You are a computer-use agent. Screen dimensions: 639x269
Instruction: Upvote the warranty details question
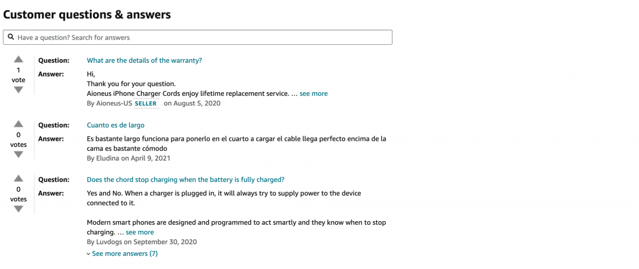click(18, 59)
